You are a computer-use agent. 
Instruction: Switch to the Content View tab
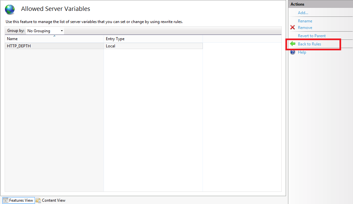(x=53, y=200)
